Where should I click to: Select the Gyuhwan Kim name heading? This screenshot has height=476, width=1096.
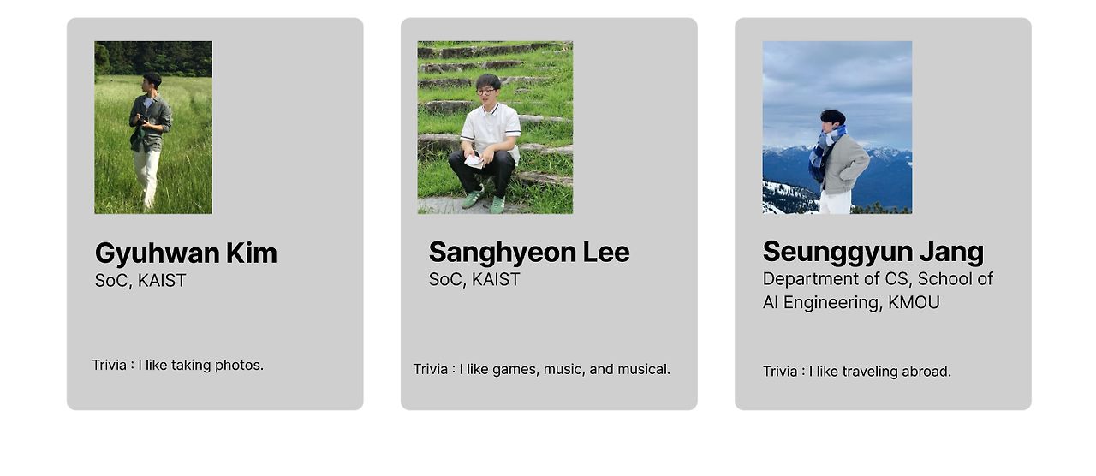click(x=186, y=253)
